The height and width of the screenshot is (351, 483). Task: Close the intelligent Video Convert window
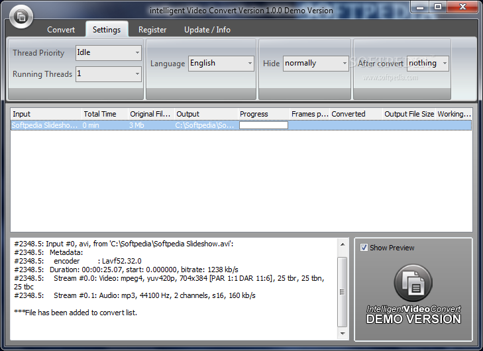pos(462,7)
